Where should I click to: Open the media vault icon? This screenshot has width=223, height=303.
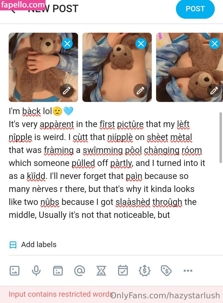[58, 270]
